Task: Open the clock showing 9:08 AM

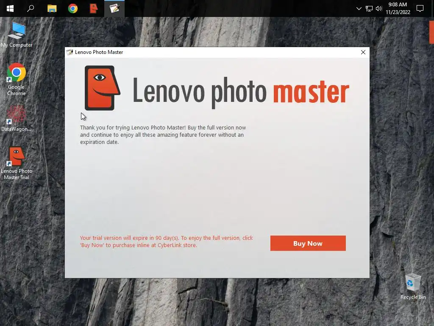Action: 398,8
